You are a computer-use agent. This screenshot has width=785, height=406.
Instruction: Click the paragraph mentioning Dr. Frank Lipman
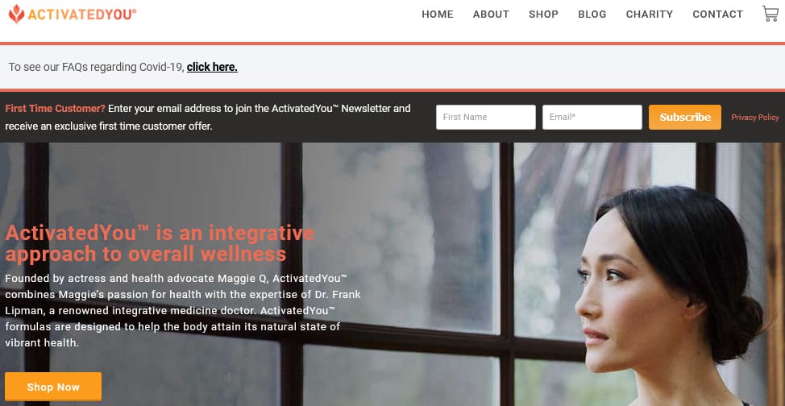point(183,310)
